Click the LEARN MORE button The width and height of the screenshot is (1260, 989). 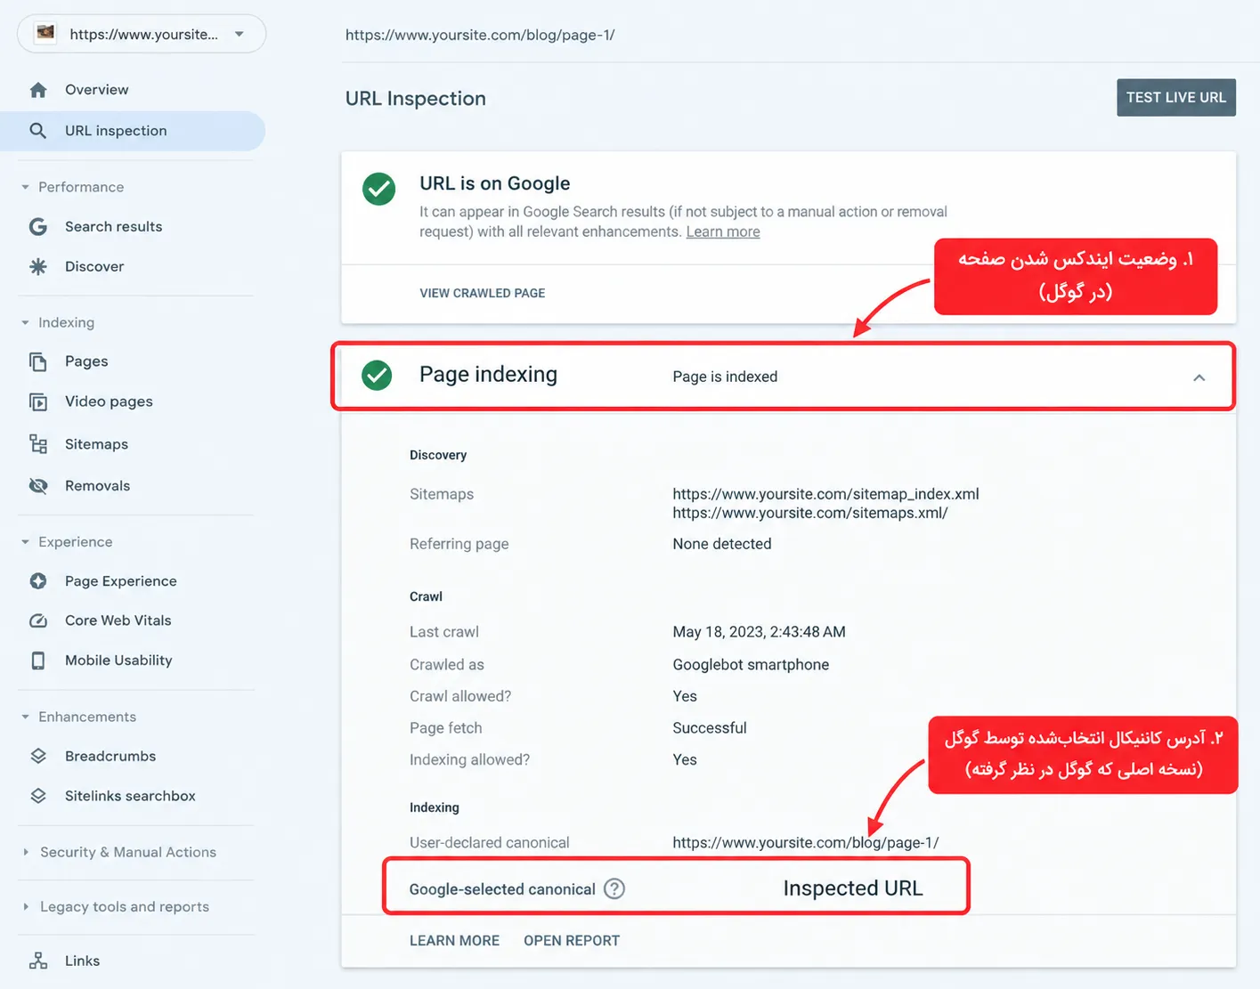454,941
